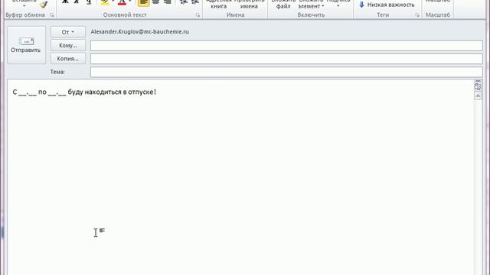Select center text alignment
This screenshot has width=490, height=275.
[x=155, y=2]
